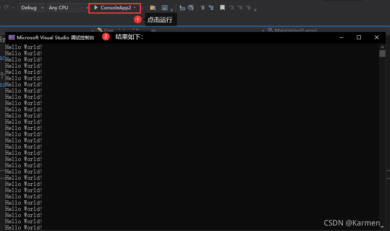This screenshot has width=390, height=231.
Task: Click the Find in Files folder icon
Action: pyautogui.click(x=153, y=8)
